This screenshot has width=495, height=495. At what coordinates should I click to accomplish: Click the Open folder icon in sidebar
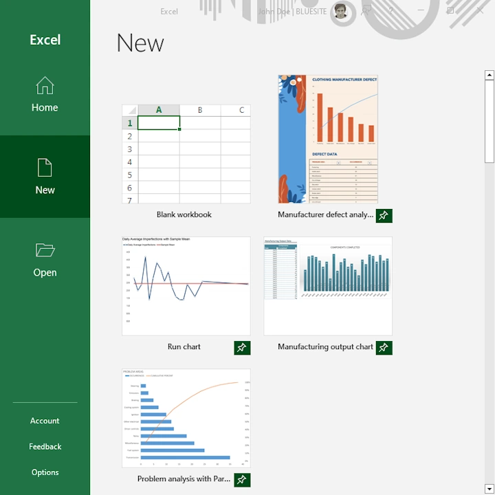45,250
